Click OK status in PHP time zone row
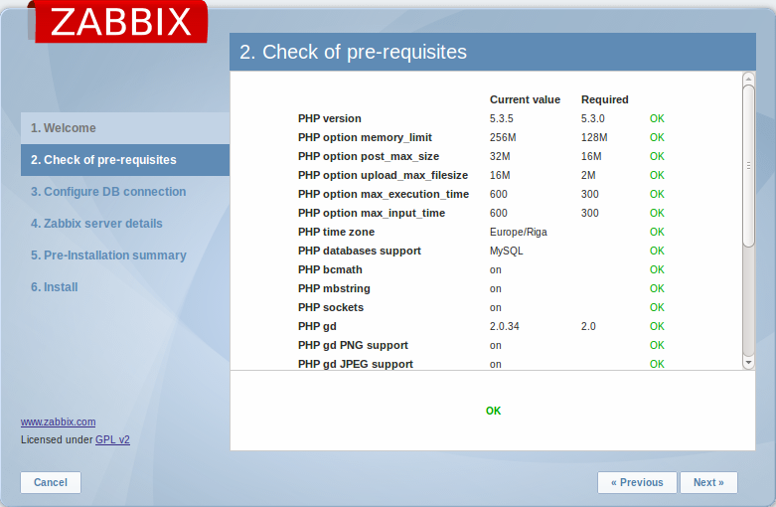The width and height of the screenshot is (776, 507). pyautogui.click(x=657, y=232)
